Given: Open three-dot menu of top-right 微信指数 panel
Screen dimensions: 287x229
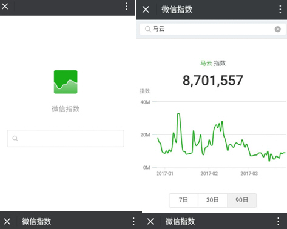Looking at the screenshot, I should coord(280,9).
